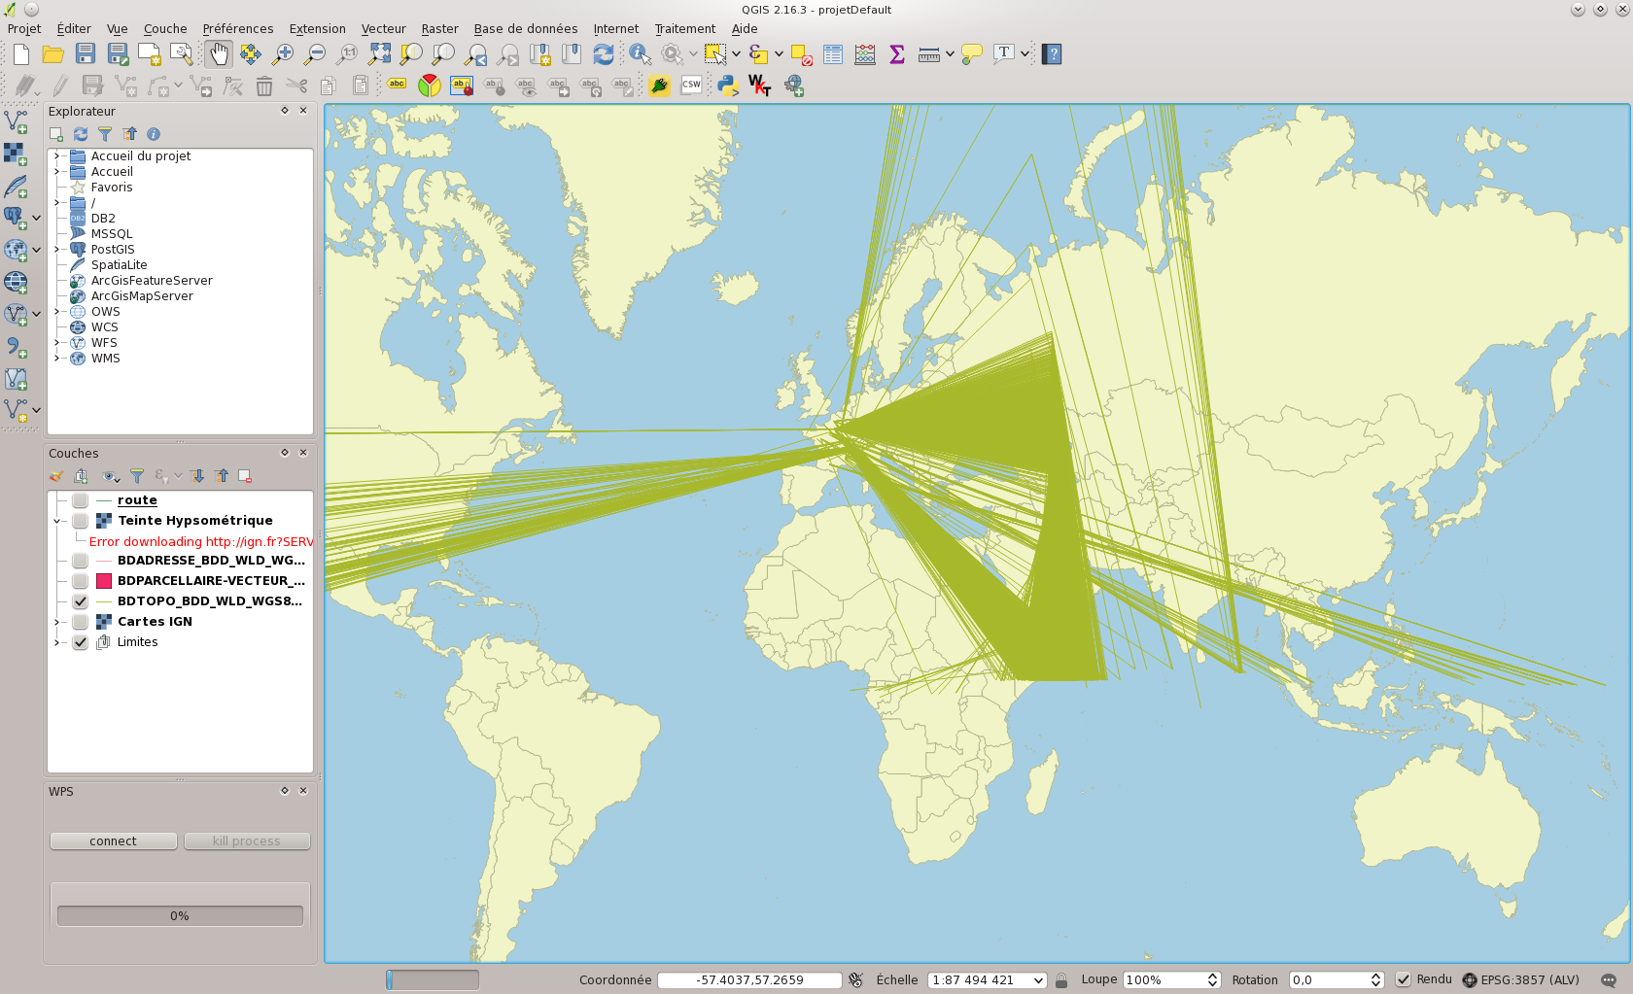Select the Favoris item in Explorateur
Viewport: 1633px width, 994px height.
point(112,188)
